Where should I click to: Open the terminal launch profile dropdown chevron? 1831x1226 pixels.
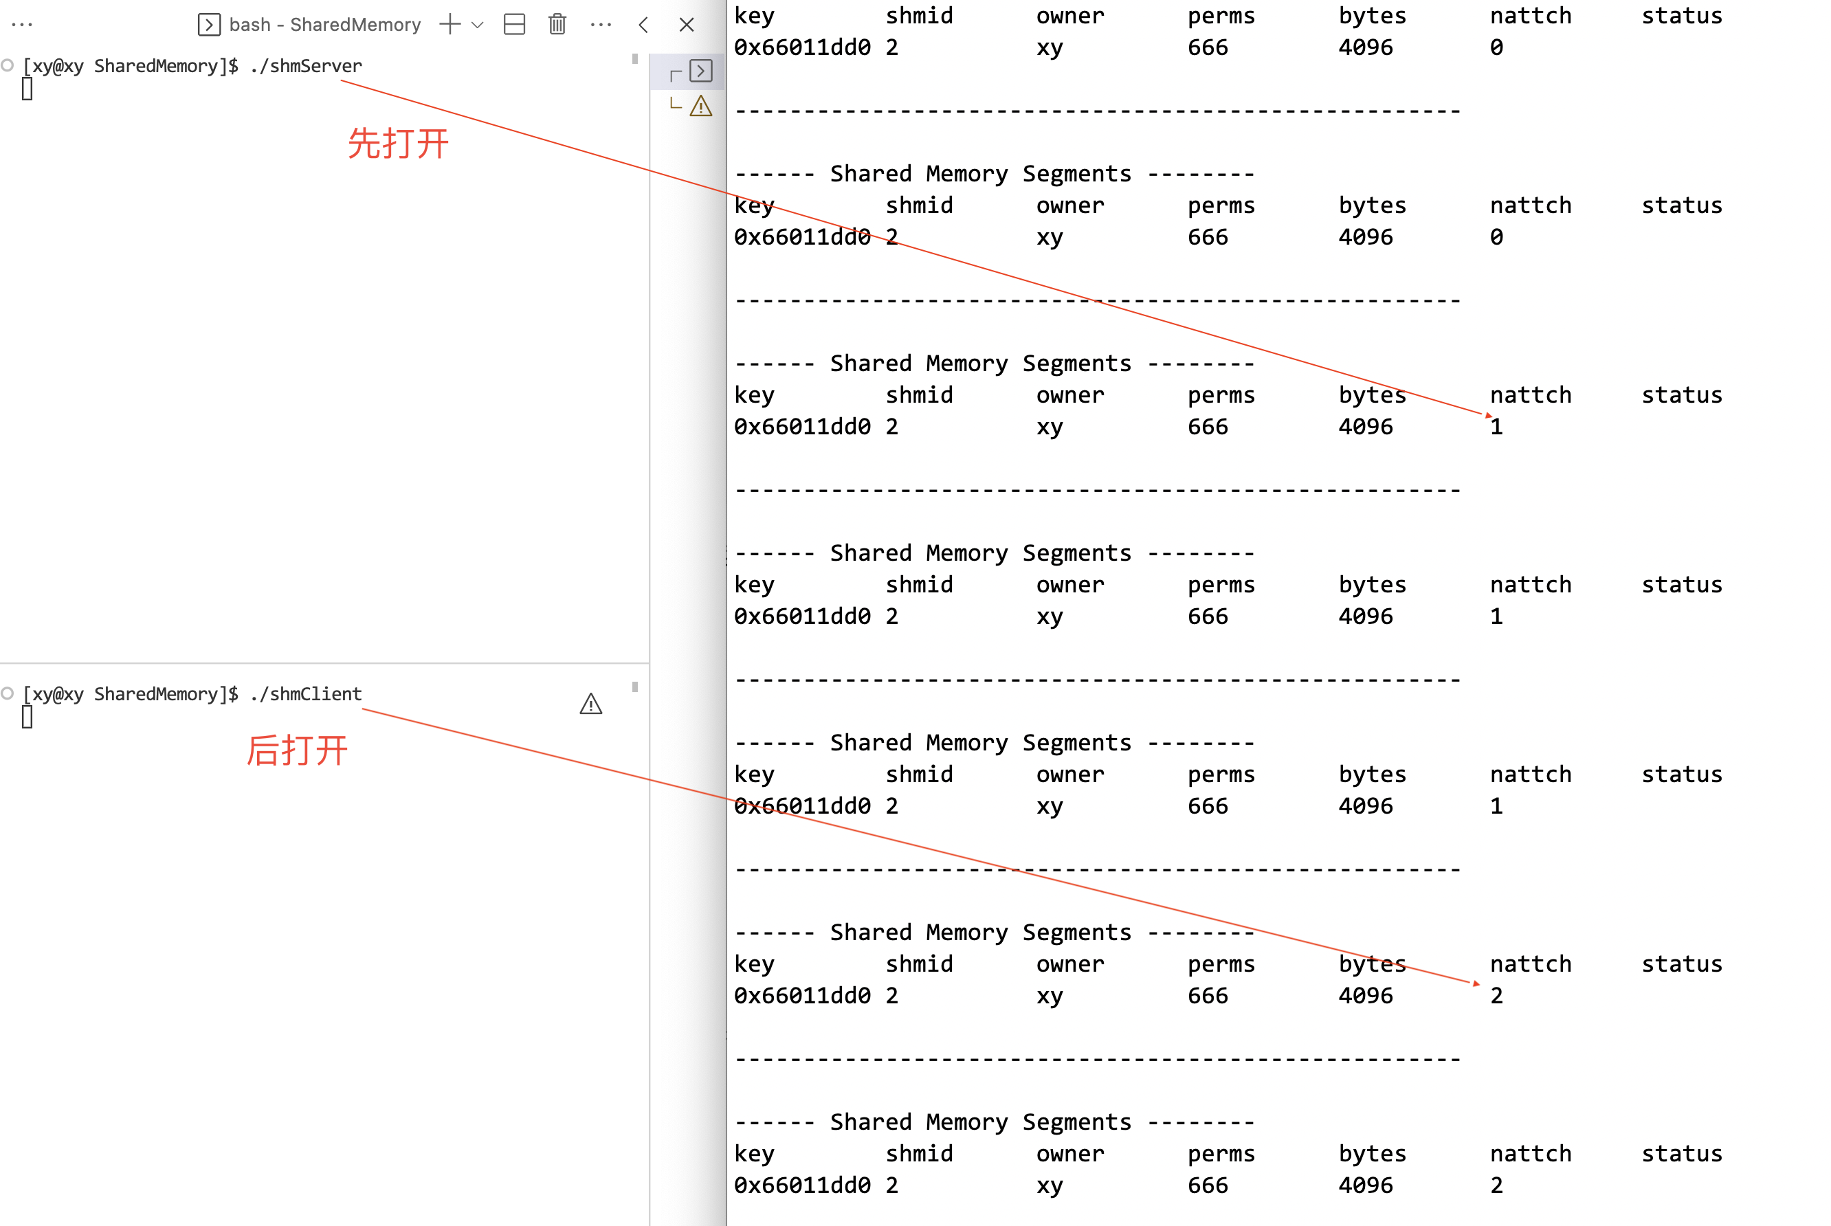point(478,24)
